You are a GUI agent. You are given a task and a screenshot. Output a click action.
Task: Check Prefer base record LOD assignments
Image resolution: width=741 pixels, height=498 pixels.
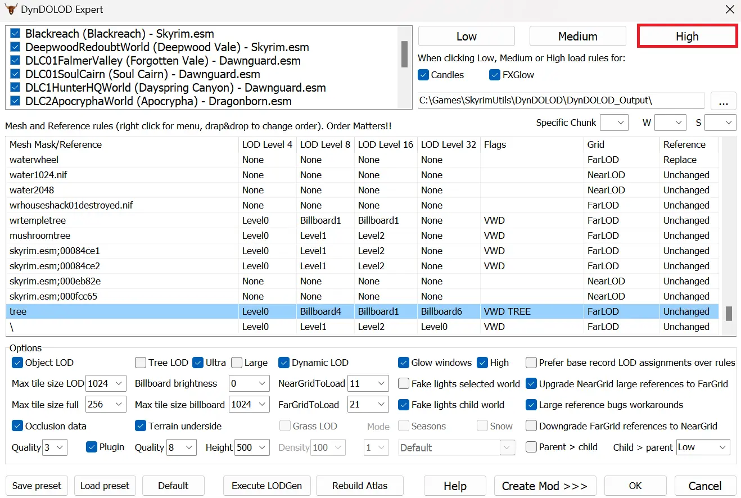coord(531,363)
